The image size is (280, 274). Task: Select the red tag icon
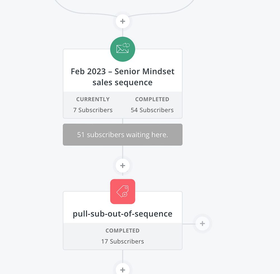[123, 192]
